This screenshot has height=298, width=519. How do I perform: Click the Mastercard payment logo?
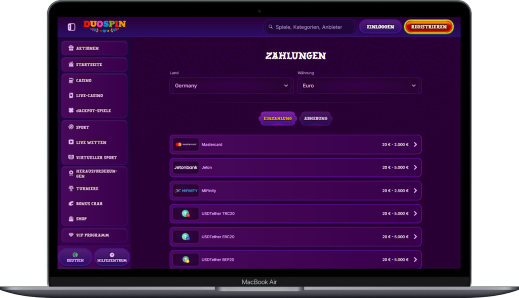coord(186,144)
